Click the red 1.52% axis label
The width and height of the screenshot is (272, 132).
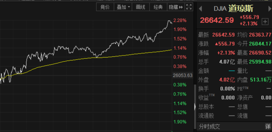tap(180, 39)
